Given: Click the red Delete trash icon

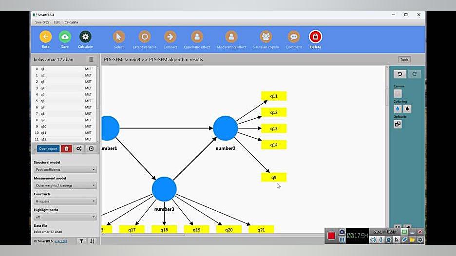Looking at the screenshot, I should point(315,37).
